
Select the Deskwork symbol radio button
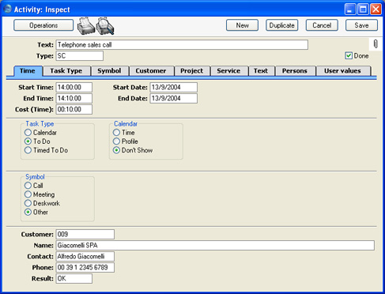coord(28,203)
